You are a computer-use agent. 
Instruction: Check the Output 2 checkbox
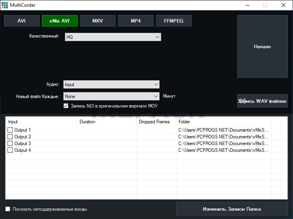tap(10, 137)
